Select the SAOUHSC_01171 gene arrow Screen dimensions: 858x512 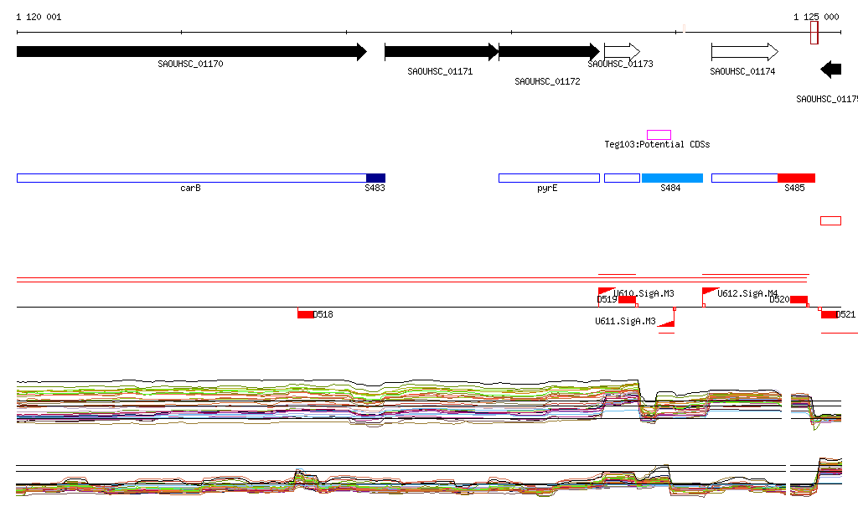click(442, 52)
